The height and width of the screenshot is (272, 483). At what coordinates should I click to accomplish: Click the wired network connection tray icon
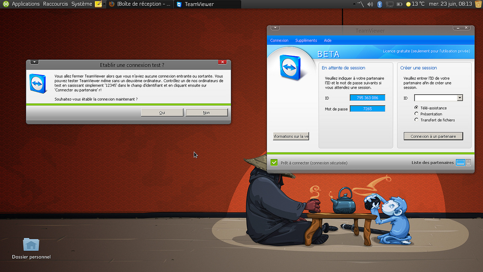(x=389, y=4)
